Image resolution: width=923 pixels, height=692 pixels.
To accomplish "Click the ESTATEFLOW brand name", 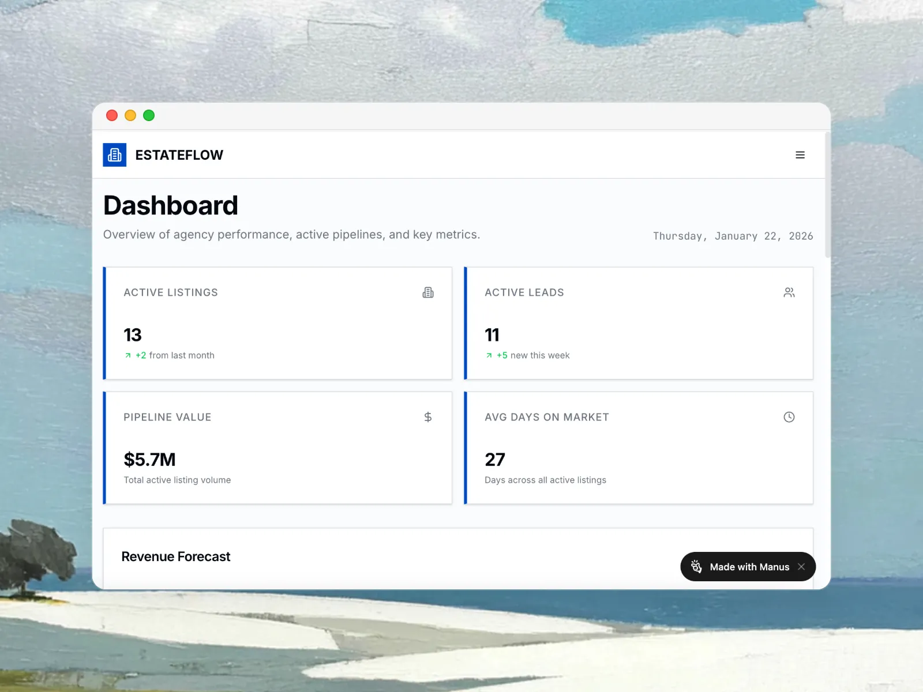I will tap(179, 155).
